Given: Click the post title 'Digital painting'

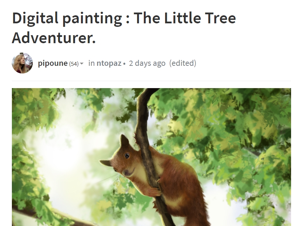Looking at the screenshot, I should (67, 18).
